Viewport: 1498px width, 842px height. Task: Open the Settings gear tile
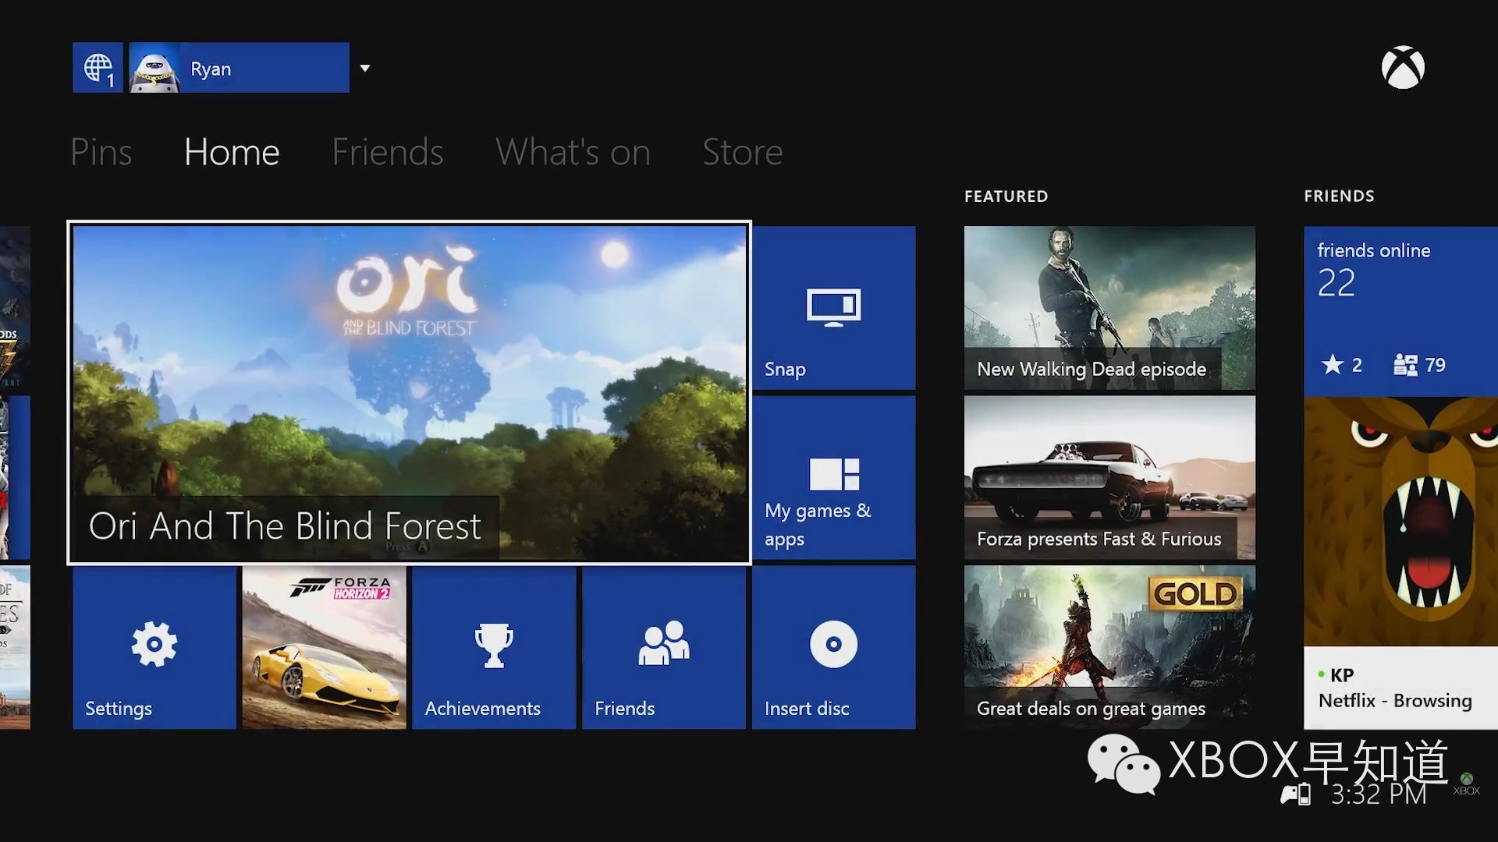[154, 647]
